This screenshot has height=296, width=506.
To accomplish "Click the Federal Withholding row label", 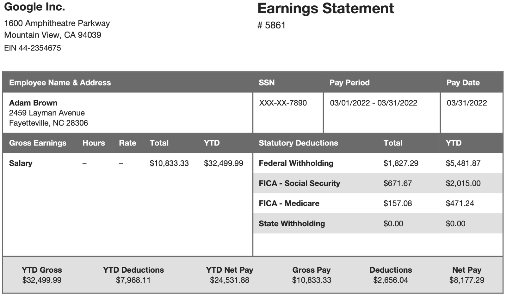I will tap(296, 163).
